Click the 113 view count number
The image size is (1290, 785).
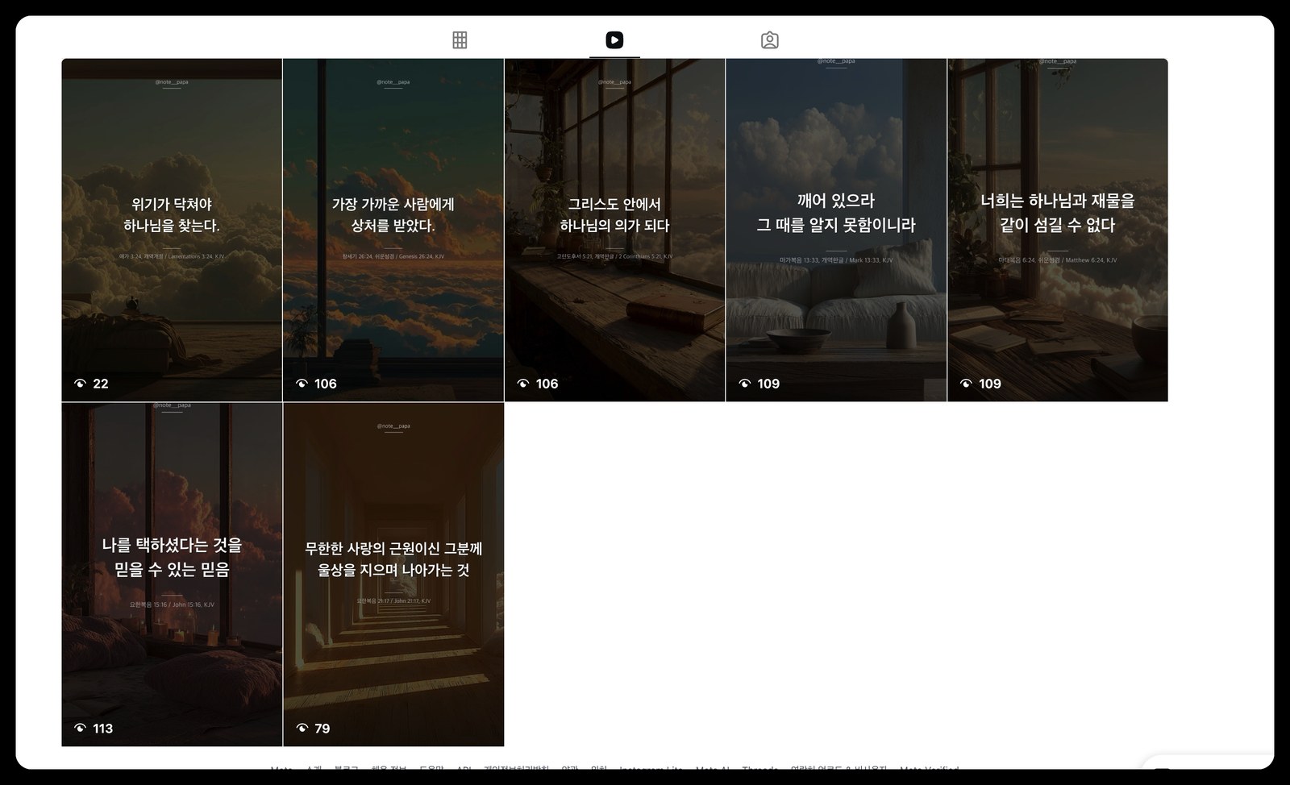tap(103, 729)
